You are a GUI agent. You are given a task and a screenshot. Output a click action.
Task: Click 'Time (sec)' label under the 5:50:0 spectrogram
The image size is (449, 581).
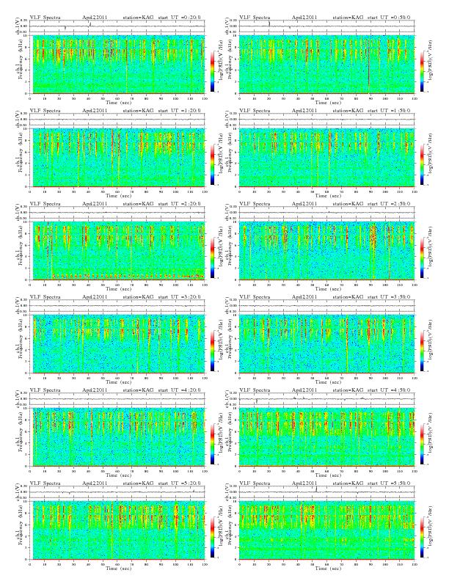pos(328,568)
